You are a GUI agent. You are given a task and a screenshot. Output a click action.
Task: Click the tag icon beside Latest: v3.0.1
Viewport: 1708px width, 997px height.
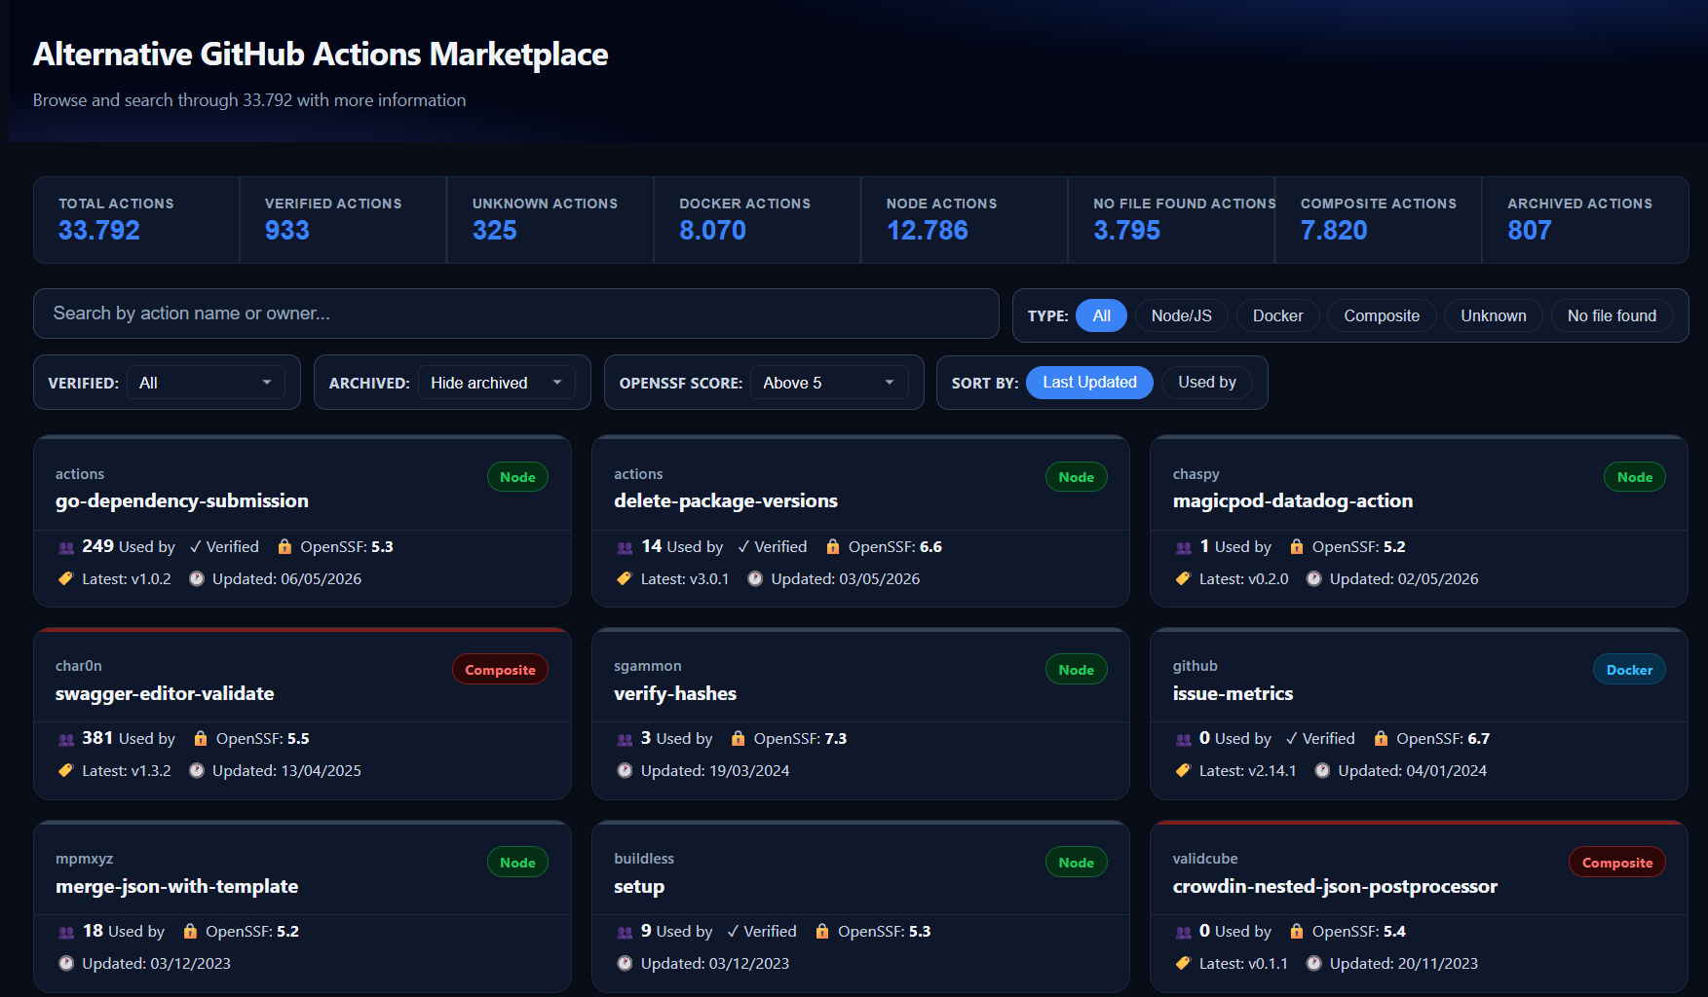[626, 579]
